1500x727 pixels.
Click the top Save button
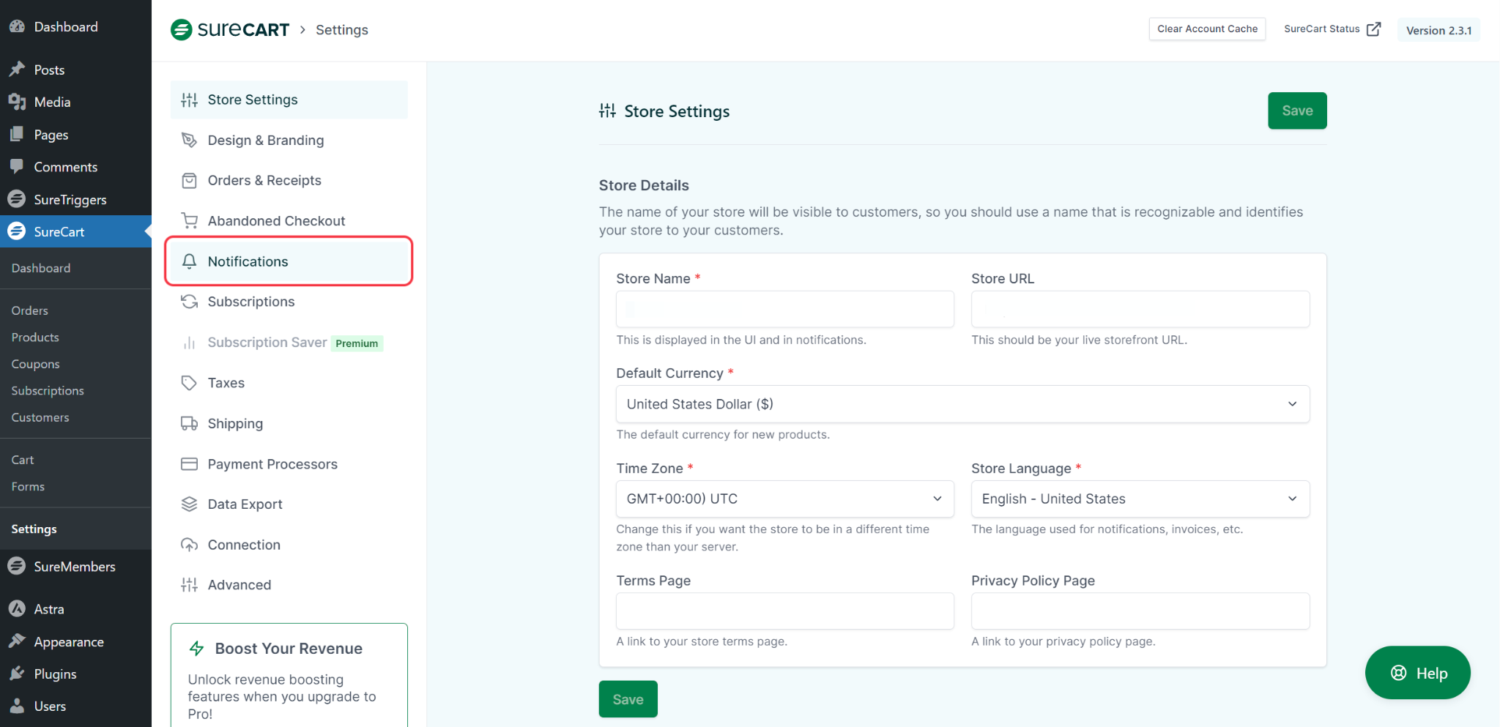tap(1297, 111)
